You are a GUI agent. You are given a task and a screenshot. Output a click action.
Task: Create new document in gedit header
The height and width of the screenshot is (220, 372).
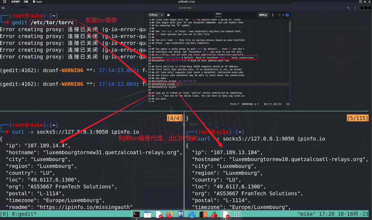click(x=169, y=15)
